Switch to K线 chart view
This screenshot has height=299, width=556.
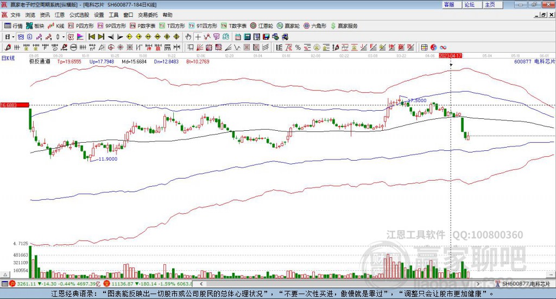pos(56,26)
